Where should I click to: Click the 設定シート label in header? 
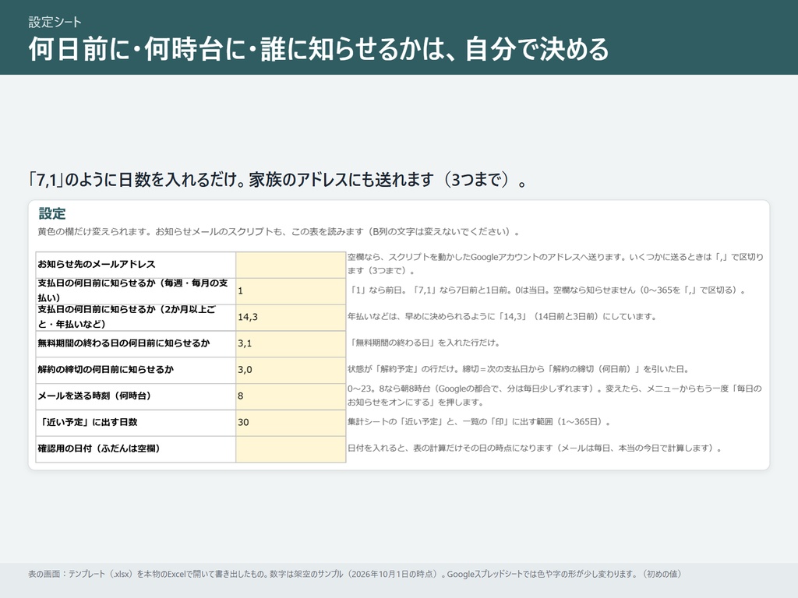click(55, 22)
